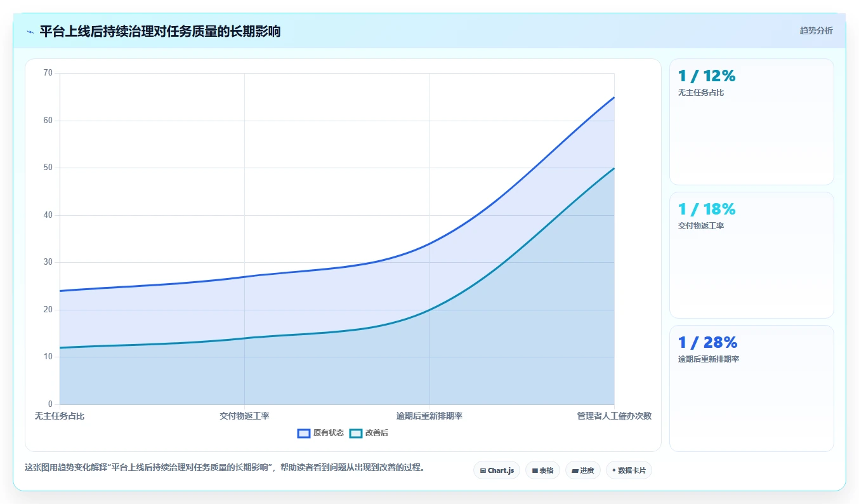
Task: Click the icon inside the 进度 chip
Action: click(x=575, y=471)
